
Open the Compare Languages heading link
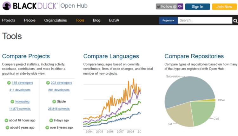point(111,56)
